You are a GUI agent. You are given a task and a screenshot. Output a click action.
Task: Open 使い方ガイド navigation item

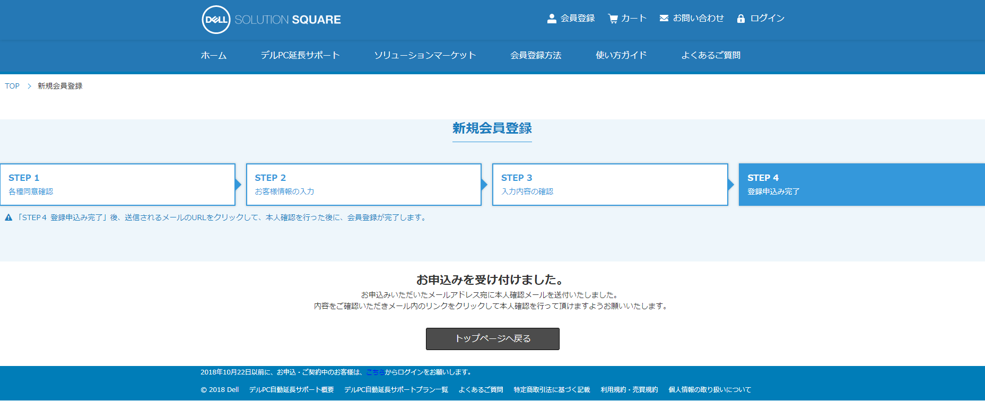[x=621, y=55]
